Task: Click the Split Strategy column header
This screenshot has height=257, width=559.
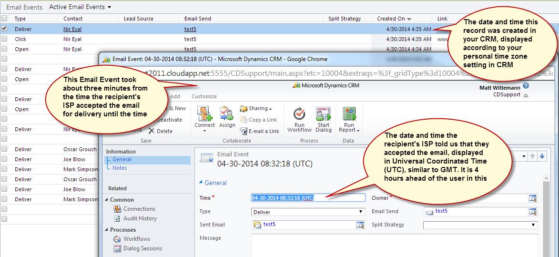Action: point(345,19)
